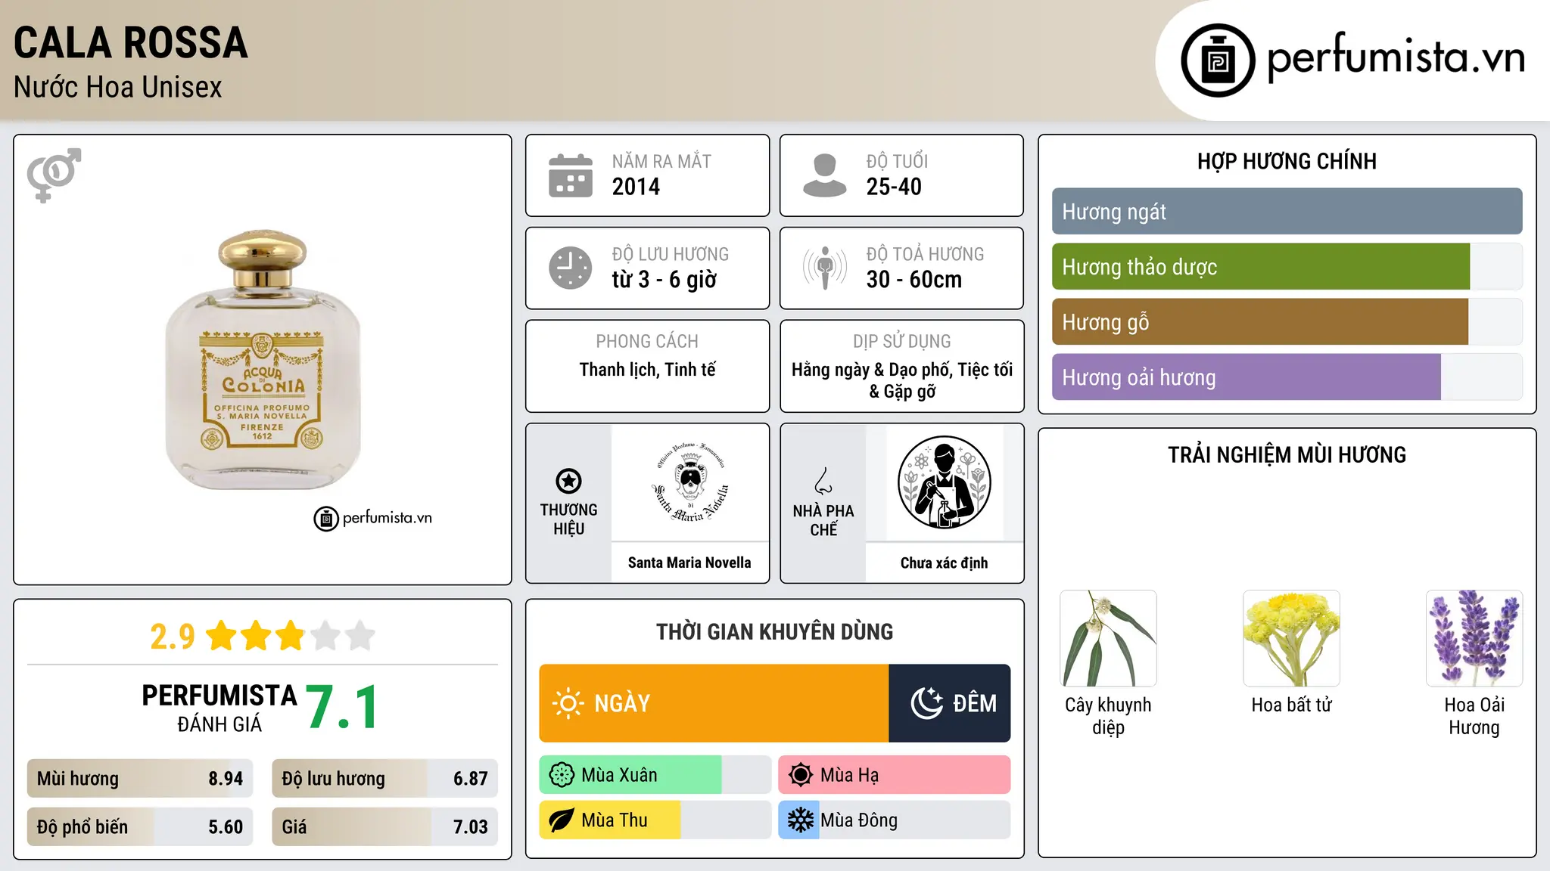The image size is (1550, 871).
Task: Click the nose icon above Nhà pha chế
Action: 823,481
